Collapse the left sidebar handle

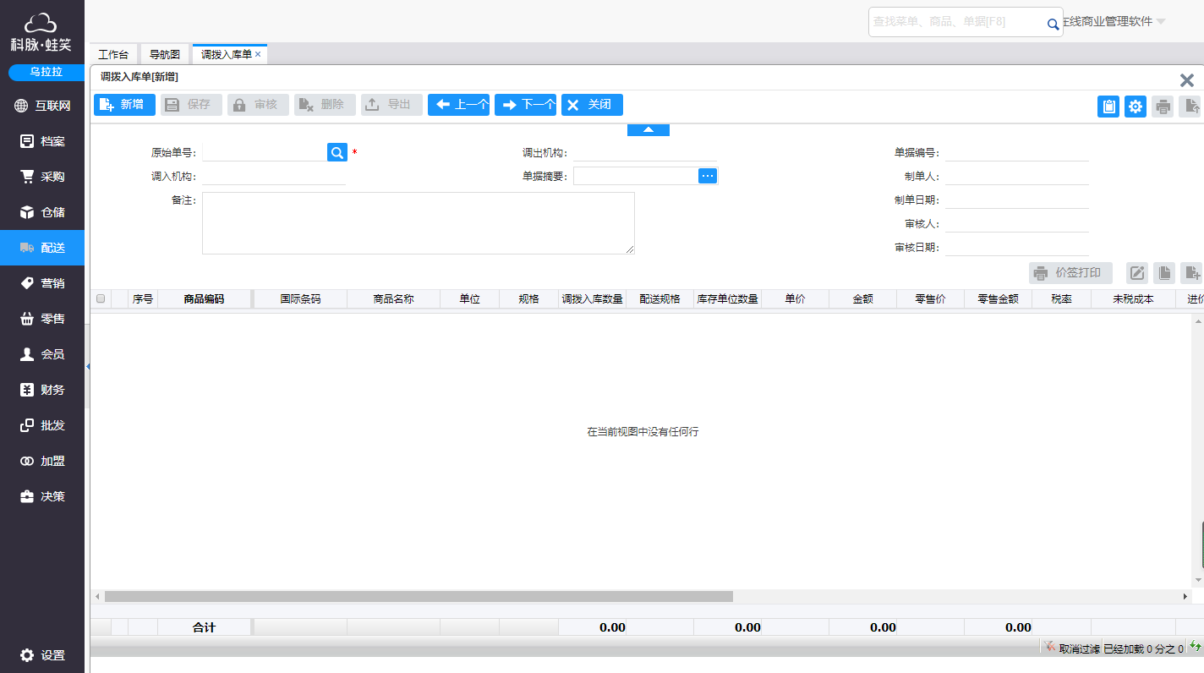tap(88, 366)
